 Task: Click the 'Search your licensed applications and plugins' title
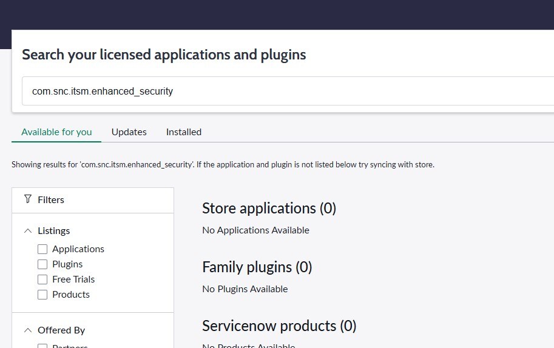(164, 55)
